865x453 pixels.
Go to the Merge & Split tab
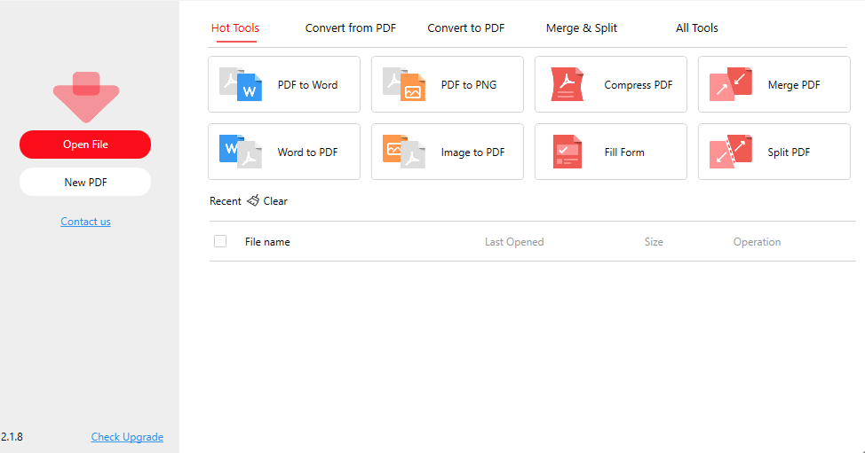coord(582,28)
